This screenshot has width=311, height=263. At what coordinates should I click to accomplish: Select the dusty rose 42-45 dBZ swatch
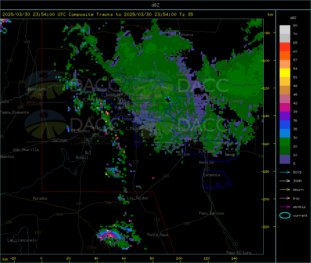pos(285,98)
